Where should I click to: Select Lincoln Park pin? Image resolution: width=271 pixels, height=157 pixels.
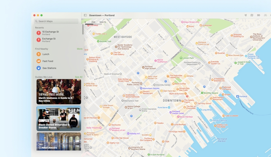[x=181, y=58]
